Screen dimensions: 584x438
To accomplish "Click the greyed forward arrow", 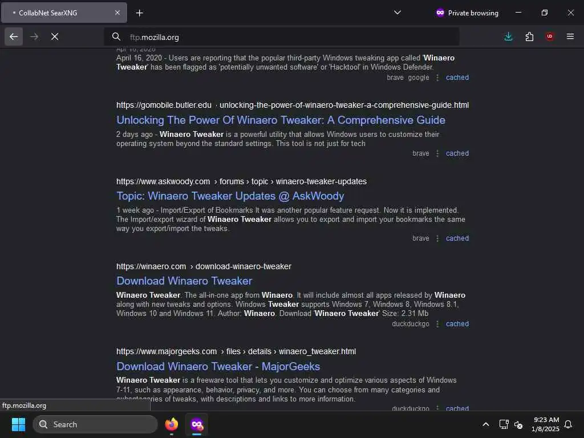I will (x=34, y=36).
